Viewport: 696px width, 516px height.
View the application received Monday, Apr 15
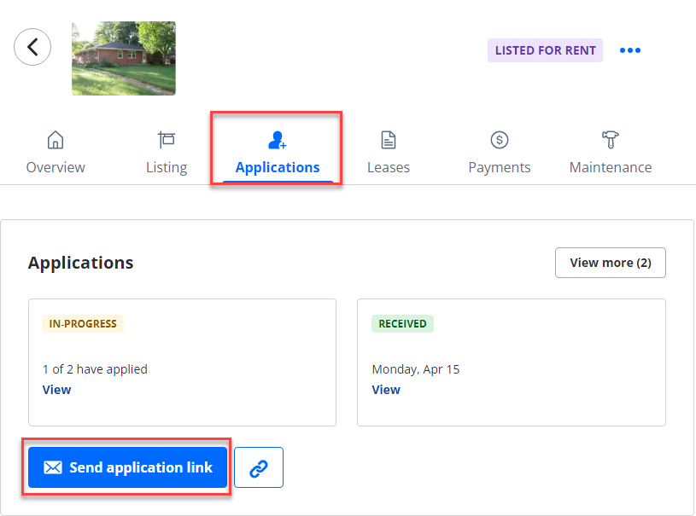pos(386,389)
